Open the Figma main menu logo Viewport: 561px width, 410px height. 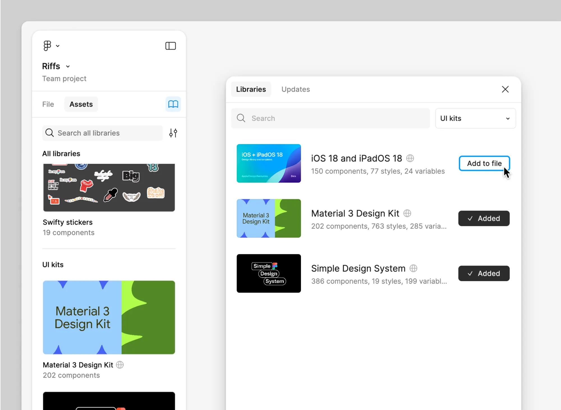[x=47, y=46]
